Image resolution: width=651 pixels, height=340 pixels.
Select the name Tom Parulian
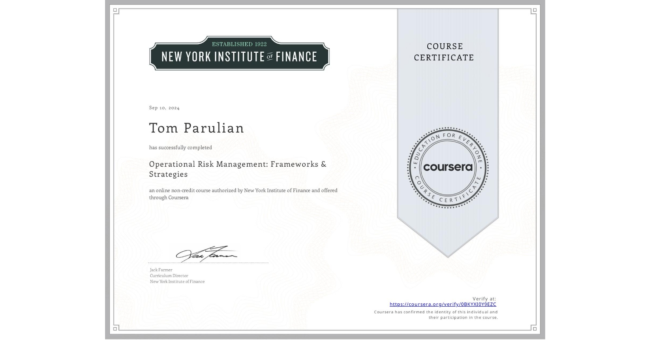pos(196,128)
